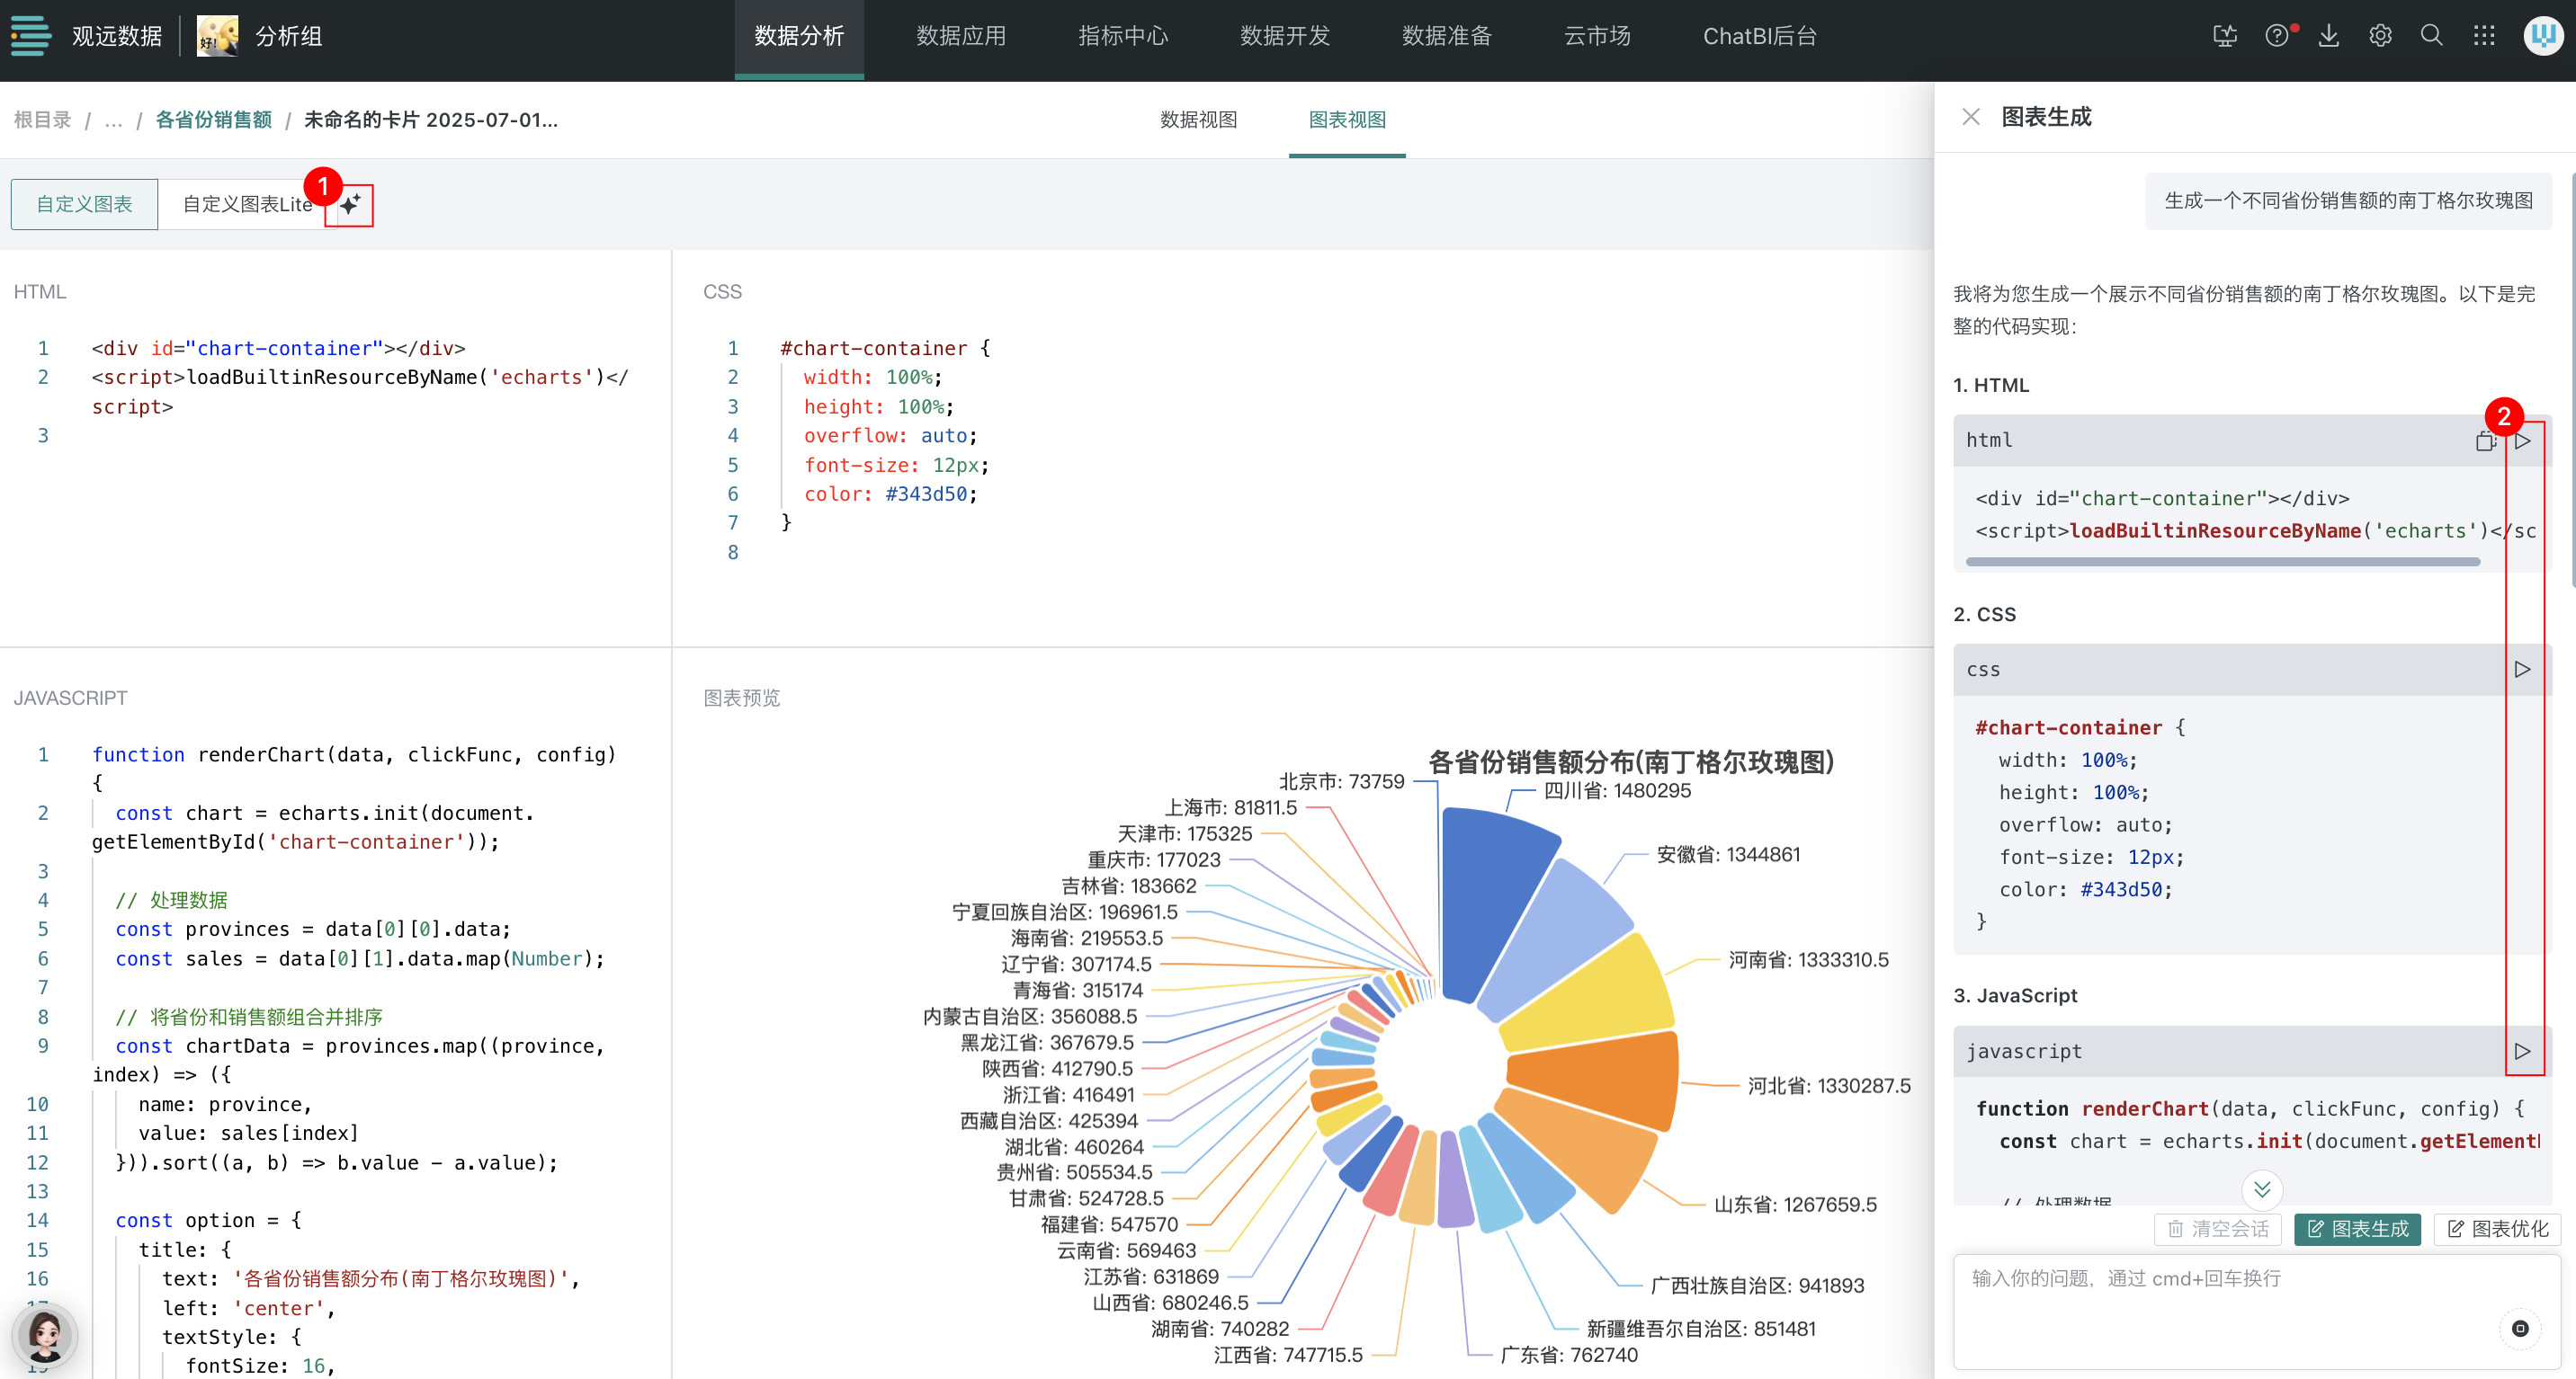The height and width of the screenshot is (1379, 2576).
Task: Click the green 图表生成 button
Action: tap(2357, 1229)
